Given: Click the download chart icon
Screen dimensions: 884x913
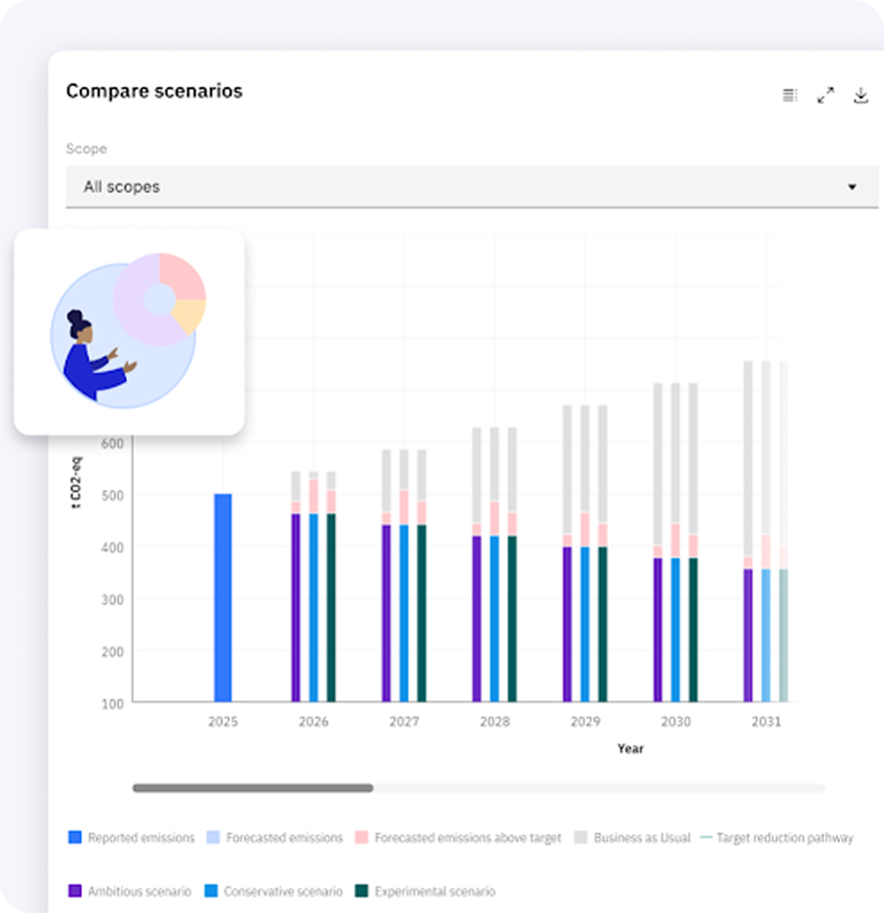Looking at the screenshot, I should (861, 95).
